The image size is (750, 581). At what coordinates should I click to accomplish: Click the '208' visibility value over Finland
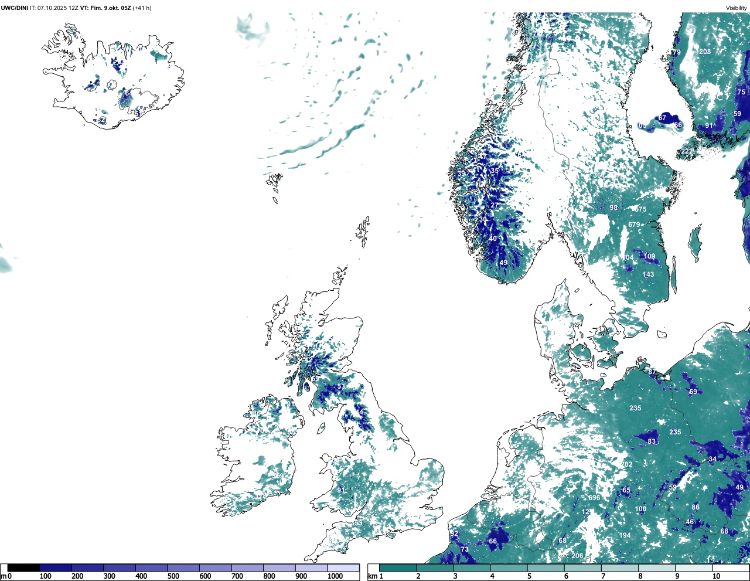[705, 52]
